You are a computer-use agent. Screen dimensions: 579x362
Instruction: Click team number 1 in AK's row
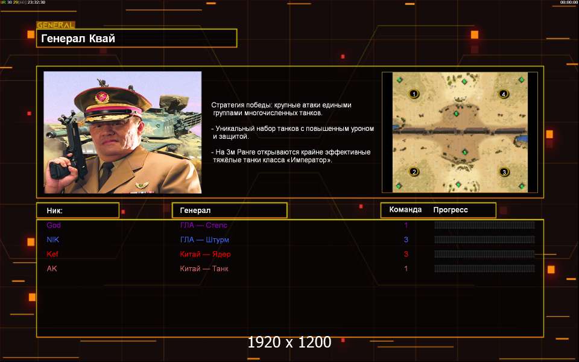pos(406,268)
